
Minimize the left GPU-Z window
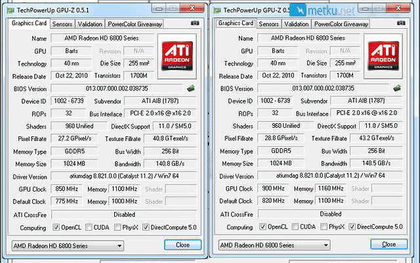(x=159, y=9)
